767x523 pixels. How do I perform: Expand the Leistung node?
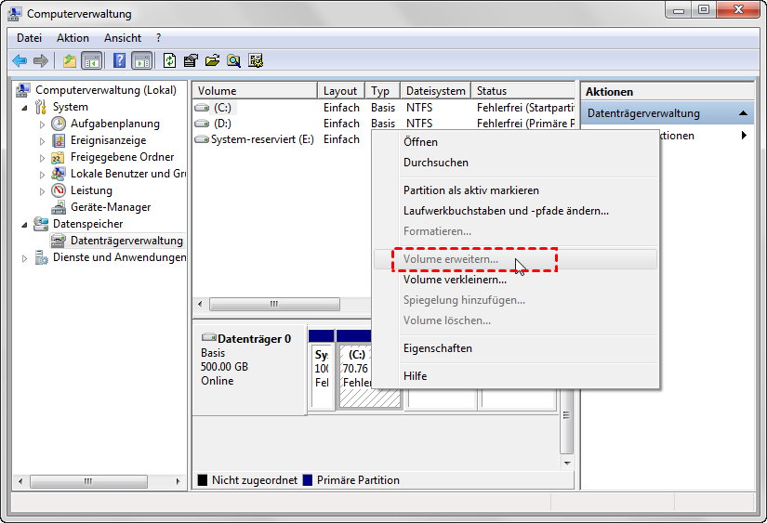pos(42,191)
